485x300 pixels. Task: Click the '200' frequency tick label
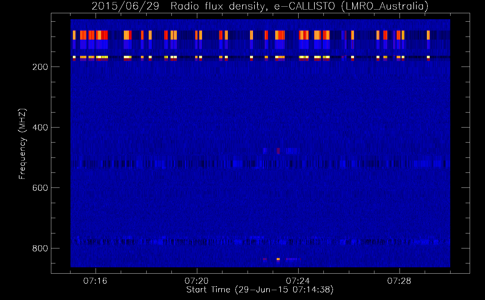coord(40,67)
